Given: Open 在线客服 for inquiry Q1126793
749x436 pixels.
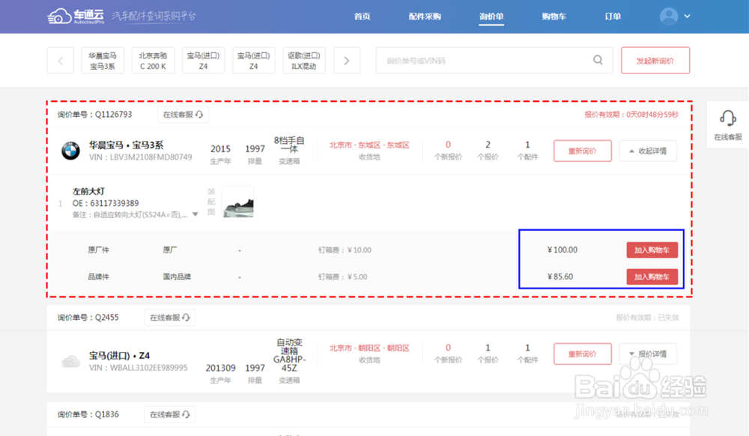Looking at the screenshot, I should [183, 115].
